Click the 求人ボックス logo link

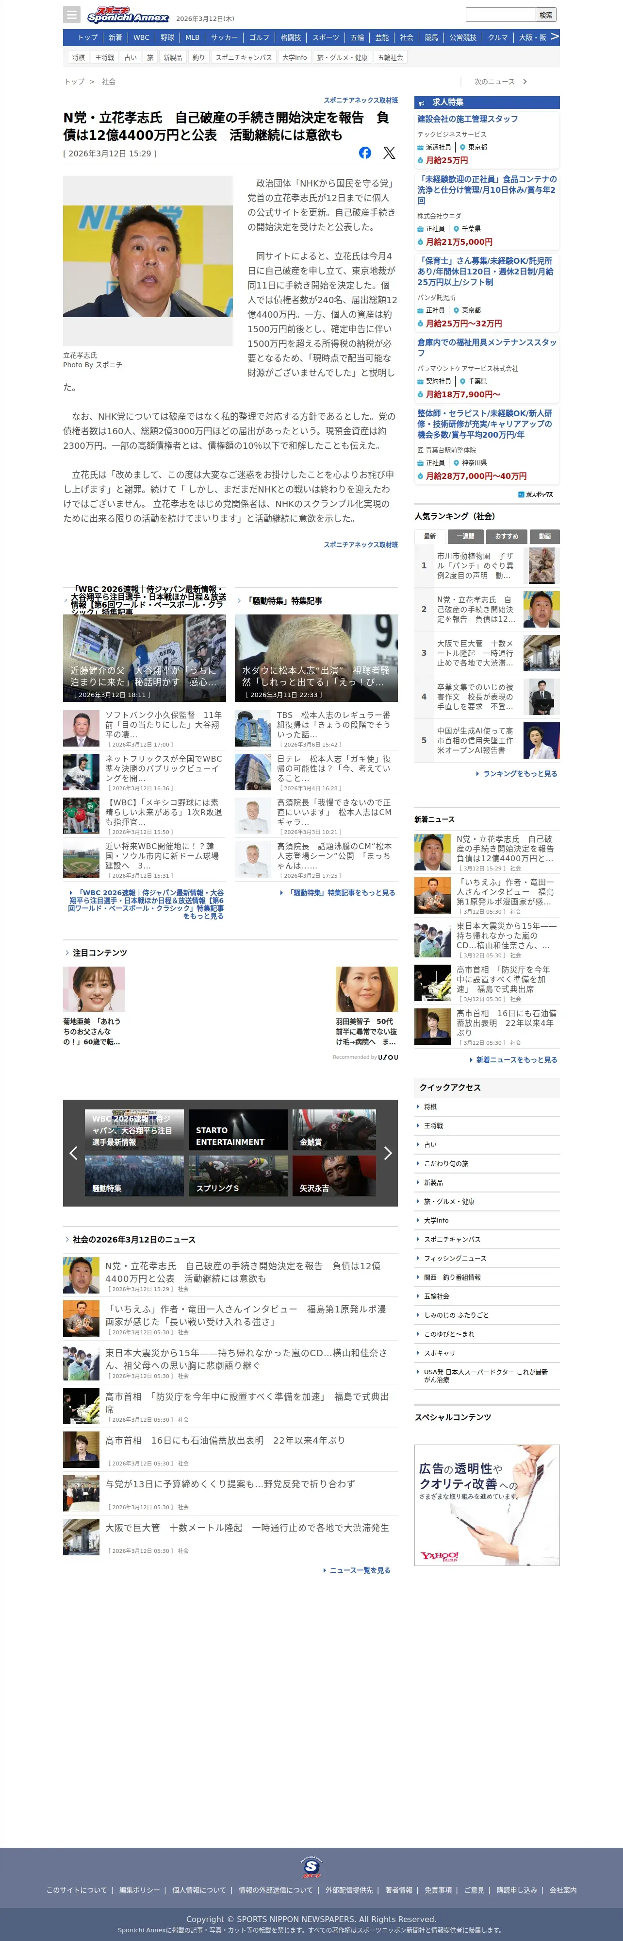point(536,494)
